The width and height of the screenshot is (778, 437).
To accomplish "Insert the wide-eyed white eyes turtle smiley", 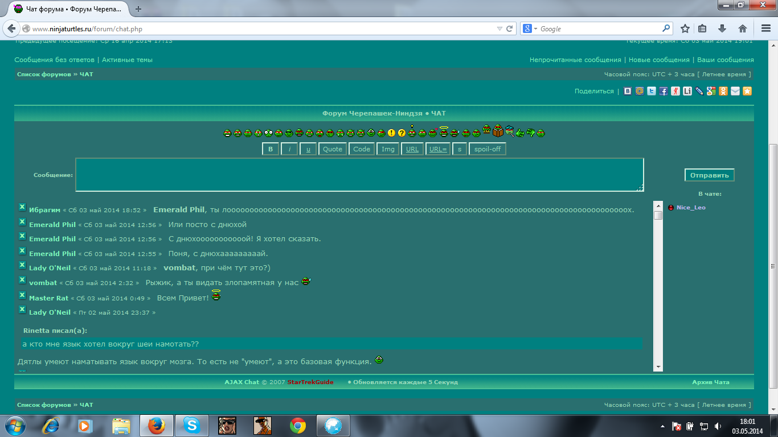I will coord(268,133).
